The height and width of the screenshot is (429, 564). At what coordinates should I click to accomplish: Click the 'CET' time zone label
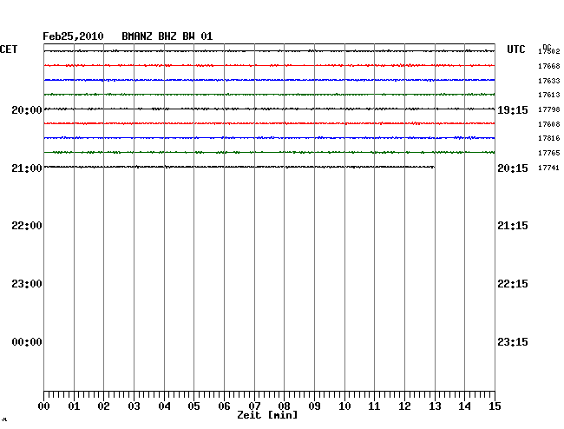pos(9,49)
